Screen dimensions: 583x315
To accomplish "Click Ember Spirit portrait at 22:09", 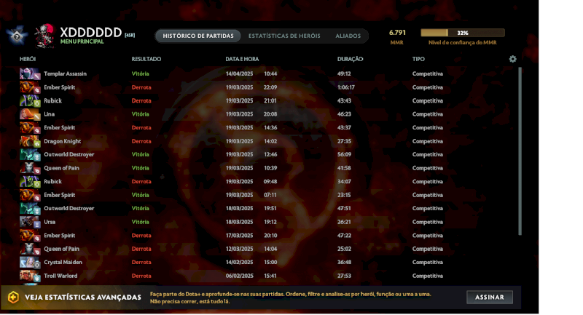I will (x=30, y=87).
